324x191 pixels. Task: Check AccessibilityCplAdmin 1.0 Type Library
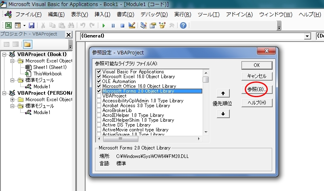click(99, 101)
